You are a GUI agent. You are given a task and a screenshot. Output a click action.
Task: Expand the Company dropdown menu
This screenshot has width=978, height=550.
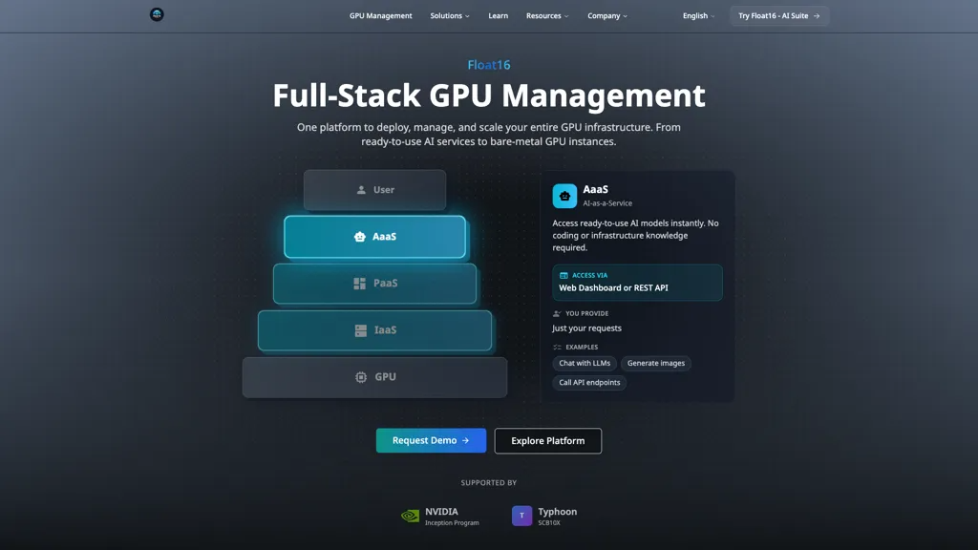607,15
